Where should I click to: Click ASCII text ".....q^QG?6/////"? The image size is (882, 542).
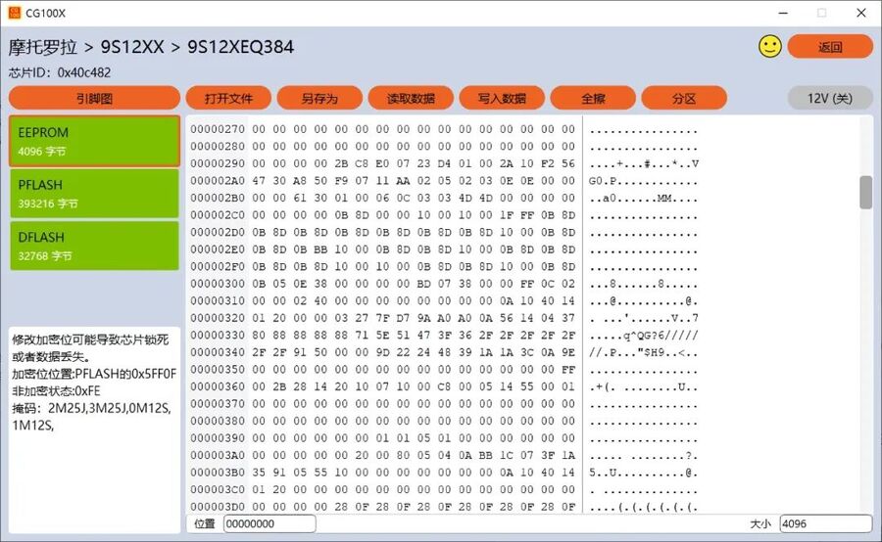(x=644, y=336)
